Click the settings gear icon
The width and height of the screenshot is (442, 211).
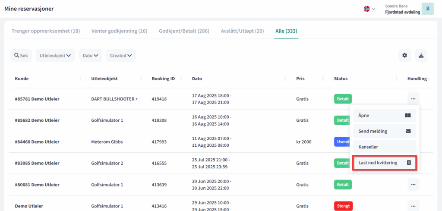click(x=404, y=55)
